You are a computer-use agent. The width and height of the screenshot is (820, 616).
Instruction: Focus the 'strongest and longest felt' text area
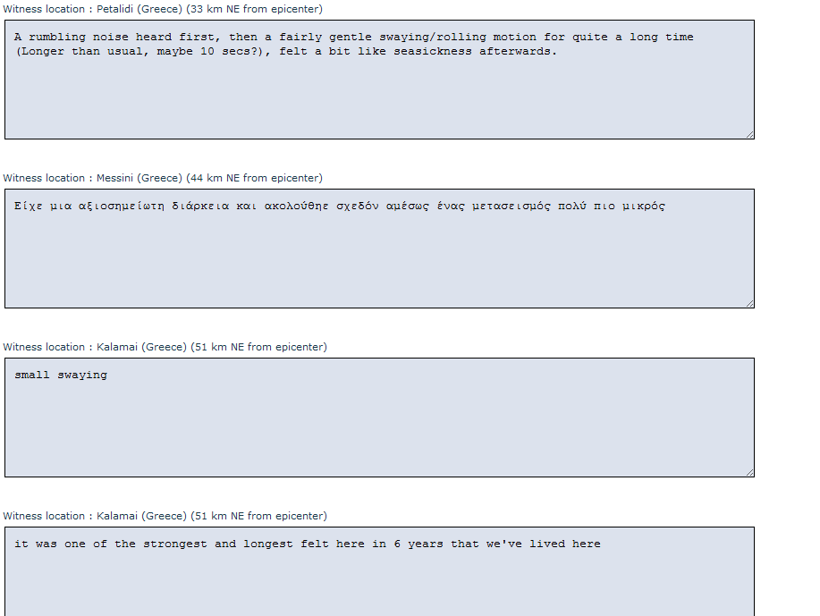point(380,571)
